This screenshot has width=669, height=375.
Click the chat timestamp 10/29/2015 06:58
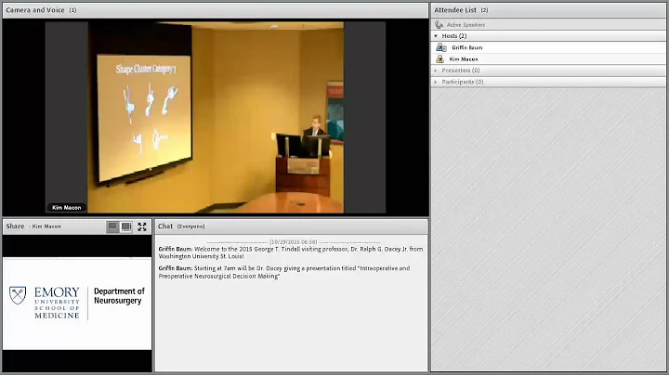(293, 242)
